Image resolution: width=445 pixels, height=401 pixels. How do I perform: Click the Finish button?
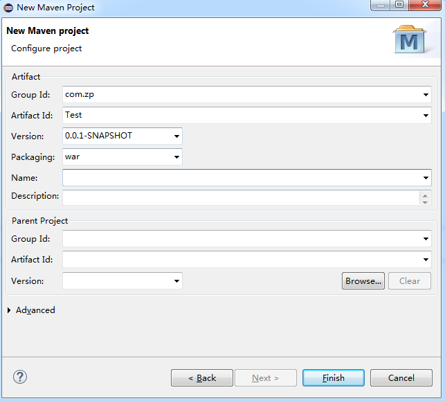pos(334,378)
